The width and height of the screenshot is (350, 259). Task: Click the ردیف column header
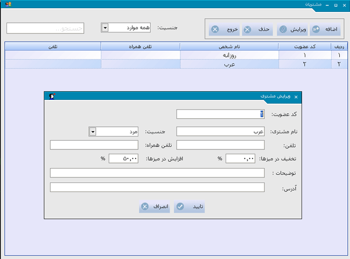click(x=339, y=46)
